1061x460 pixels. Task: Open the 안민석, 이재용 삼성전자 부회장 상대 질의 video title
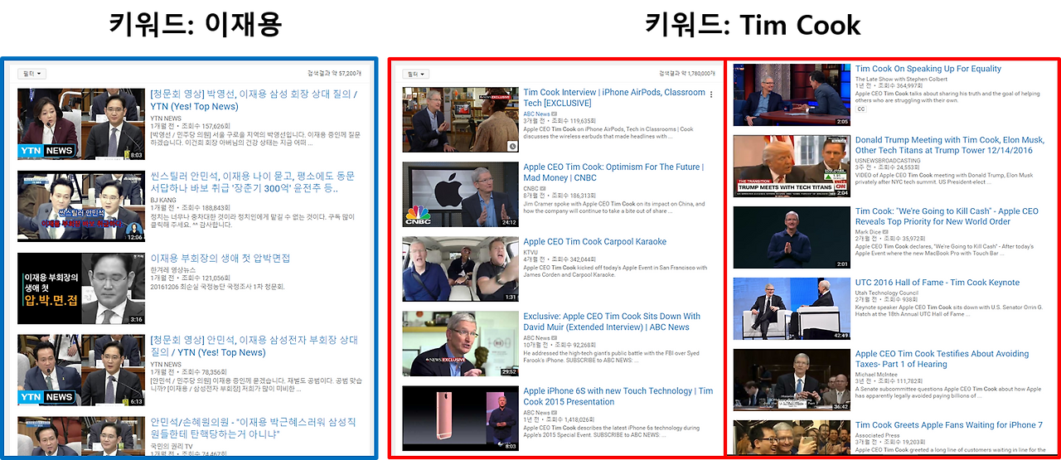254,346
